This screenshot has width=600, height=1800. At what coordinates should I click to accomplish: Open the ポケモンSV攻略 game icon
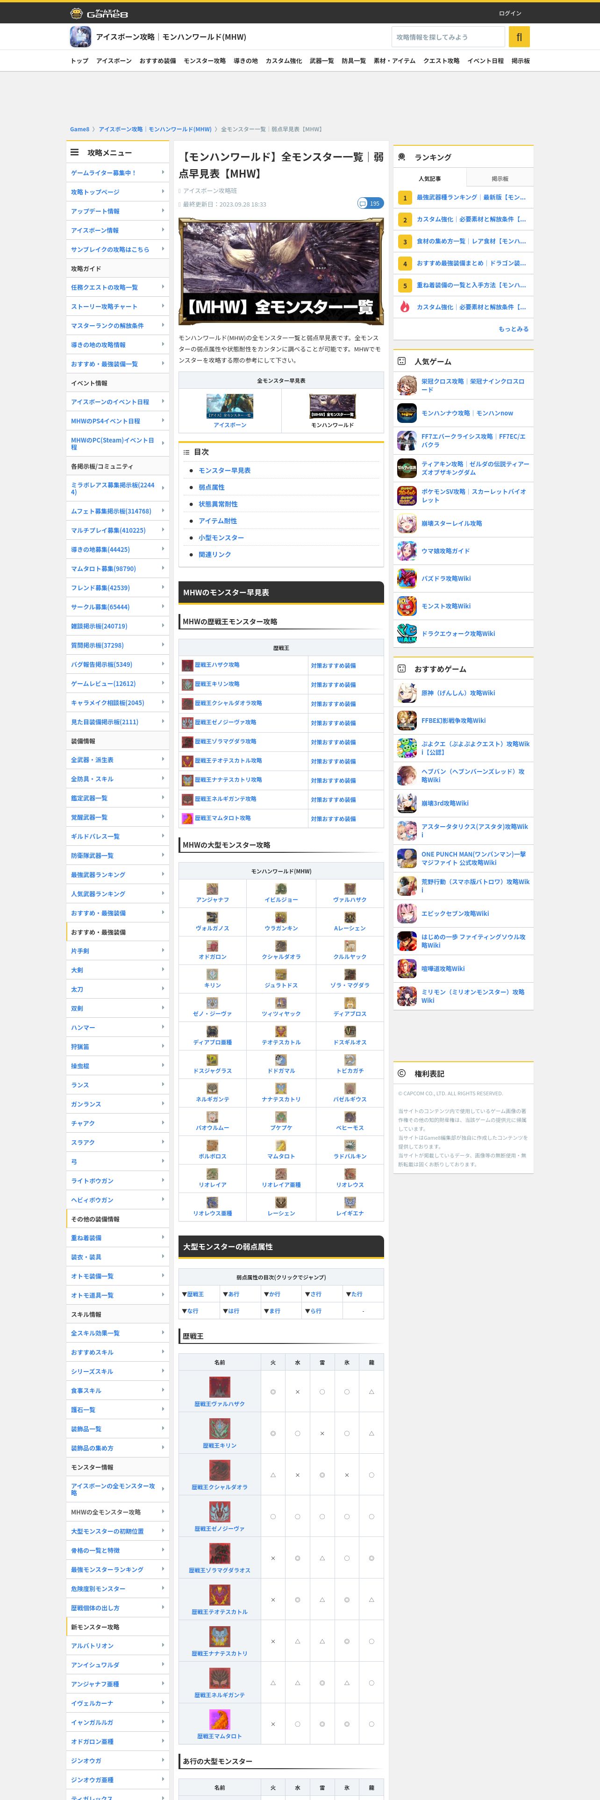407,495
